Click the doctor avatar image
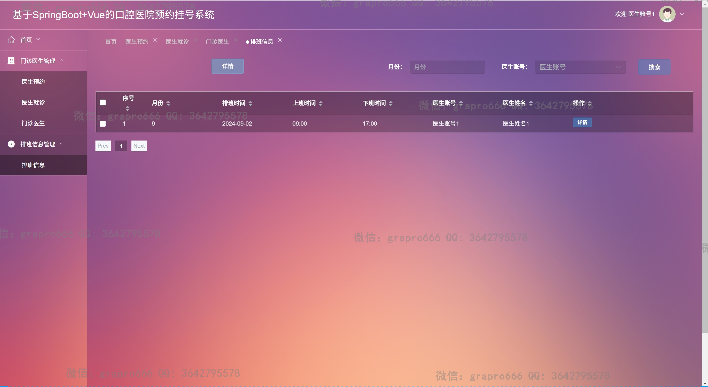The width and height of the screenshot is (708, 387). 667,14
